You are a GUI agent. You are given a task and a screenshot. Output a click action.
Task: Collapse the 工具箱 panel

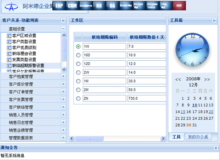tap(214, 20)
